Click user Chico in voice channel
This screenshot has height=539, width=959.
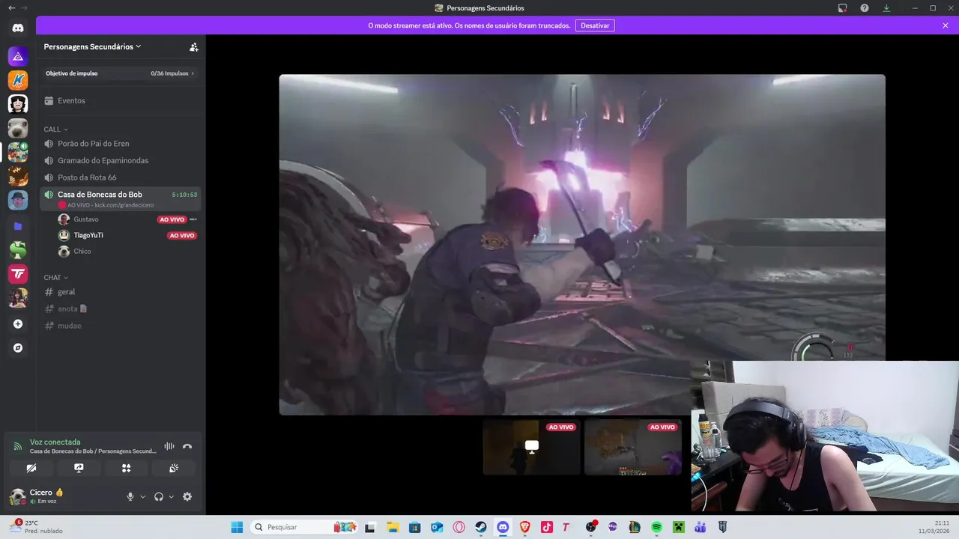82,252
